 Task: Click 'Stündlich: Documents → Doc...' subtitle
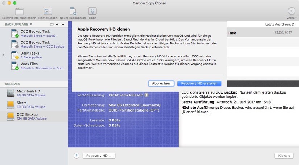(x=42, y=68)
